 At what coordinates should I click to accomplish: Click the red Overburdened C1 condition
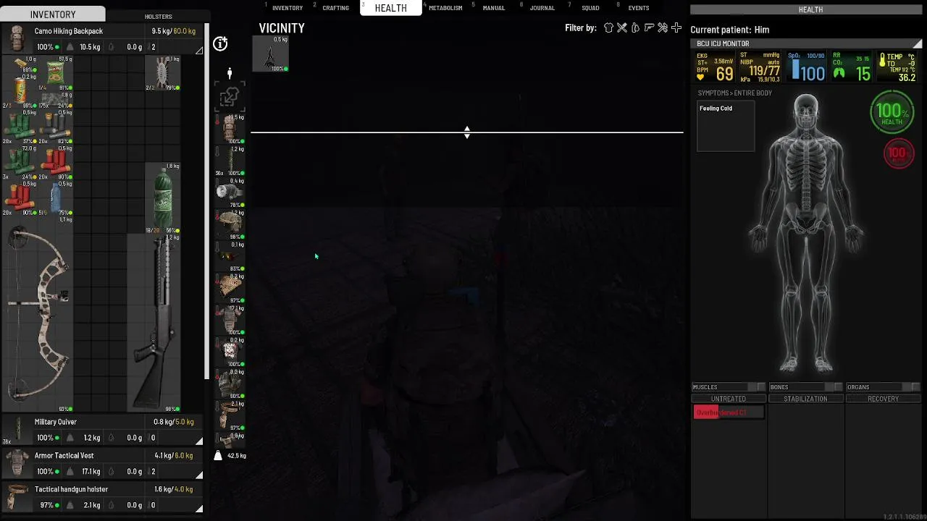729,412
